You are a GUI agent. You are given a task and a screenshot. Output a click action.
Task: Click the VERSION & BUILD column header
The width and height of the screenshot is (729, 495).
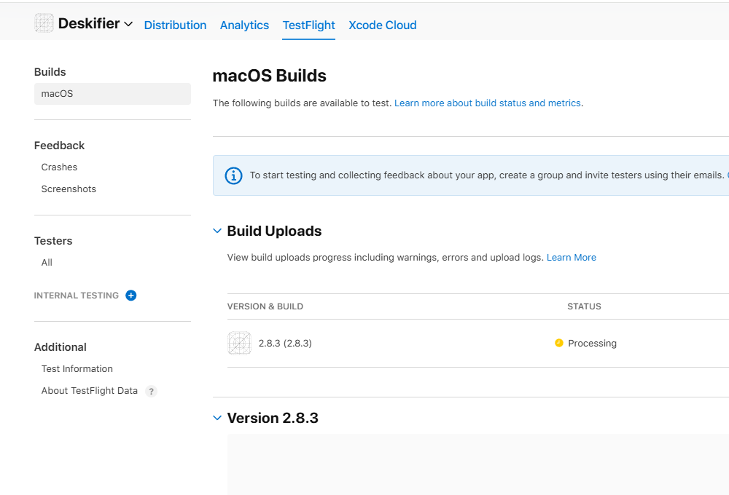coord(265,306)
